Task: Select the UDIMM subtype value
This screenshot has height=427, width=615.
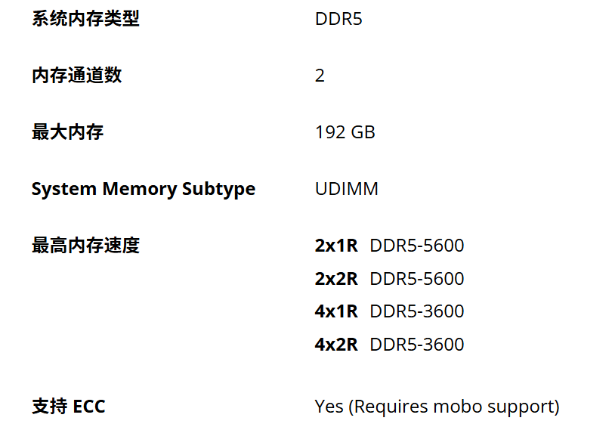Action: click(347, 189)
